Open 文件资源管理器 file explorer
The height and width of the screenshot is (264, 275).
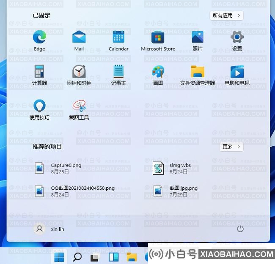[198, 75]
